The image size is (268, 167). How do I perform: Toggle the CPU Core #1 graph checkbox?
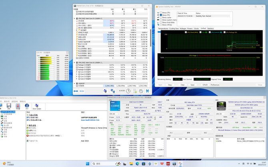(210, 32)
